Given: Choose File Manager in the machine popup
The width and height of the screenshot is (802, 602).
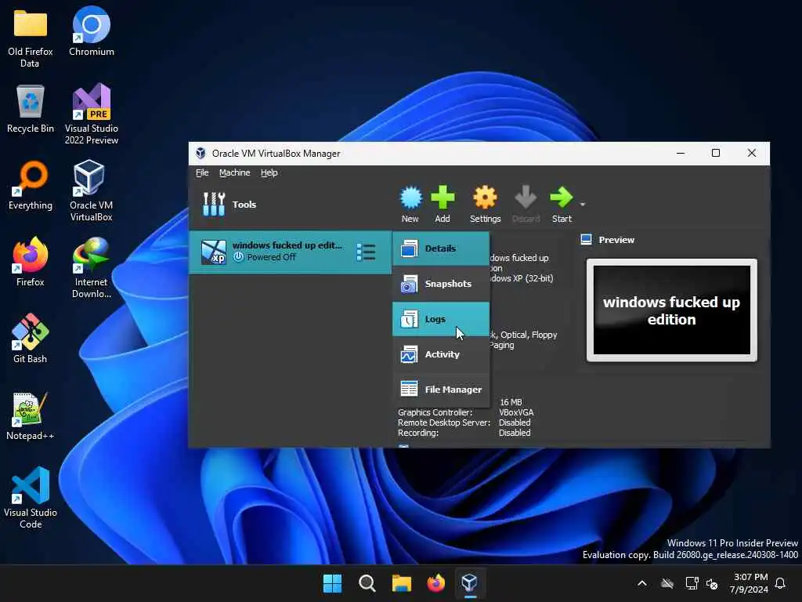Looking at the screenshot, I should click(441, 390).
